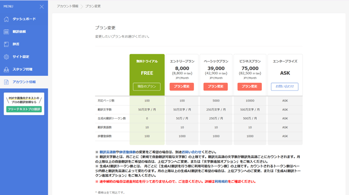The image size is (349, 195).
Task: Click プラン変更 breadcrumb text
Action: tap(93, 6)
